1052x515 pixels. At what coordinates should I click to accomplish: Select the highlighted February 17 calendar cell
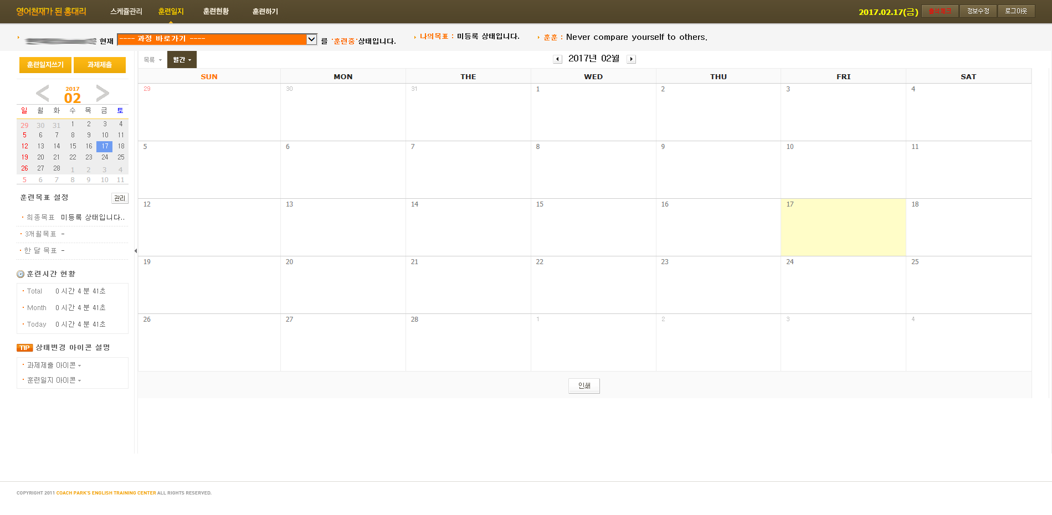click(x=843, y=228)
